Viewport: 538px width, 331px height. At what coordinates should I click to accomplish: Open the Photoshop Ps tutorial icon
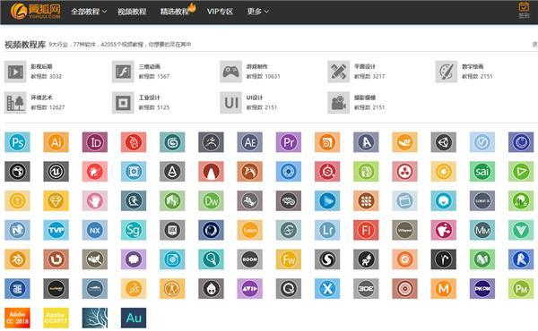coord(17,142)
